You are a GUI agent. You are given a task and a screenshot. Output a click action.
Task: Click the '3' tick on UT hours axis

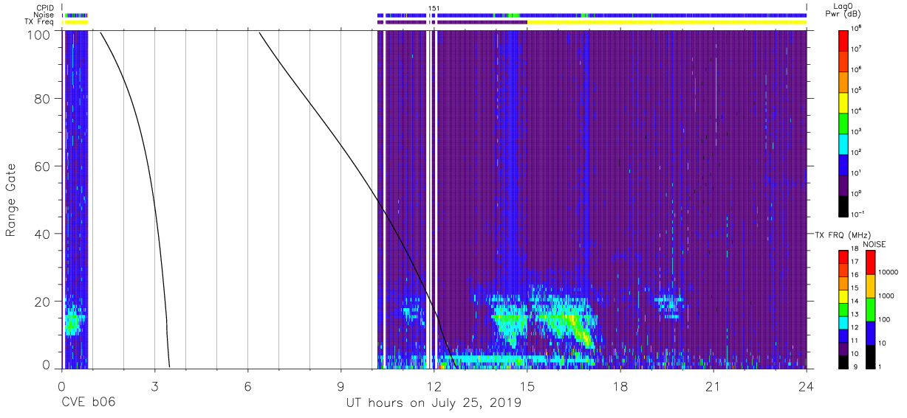(154, 385)
